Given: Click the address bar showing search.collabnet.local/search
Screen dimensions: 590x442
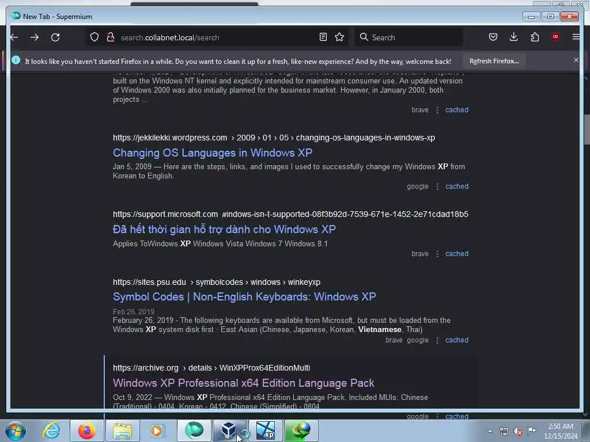Looking at the screenshot, I should 218,37.
